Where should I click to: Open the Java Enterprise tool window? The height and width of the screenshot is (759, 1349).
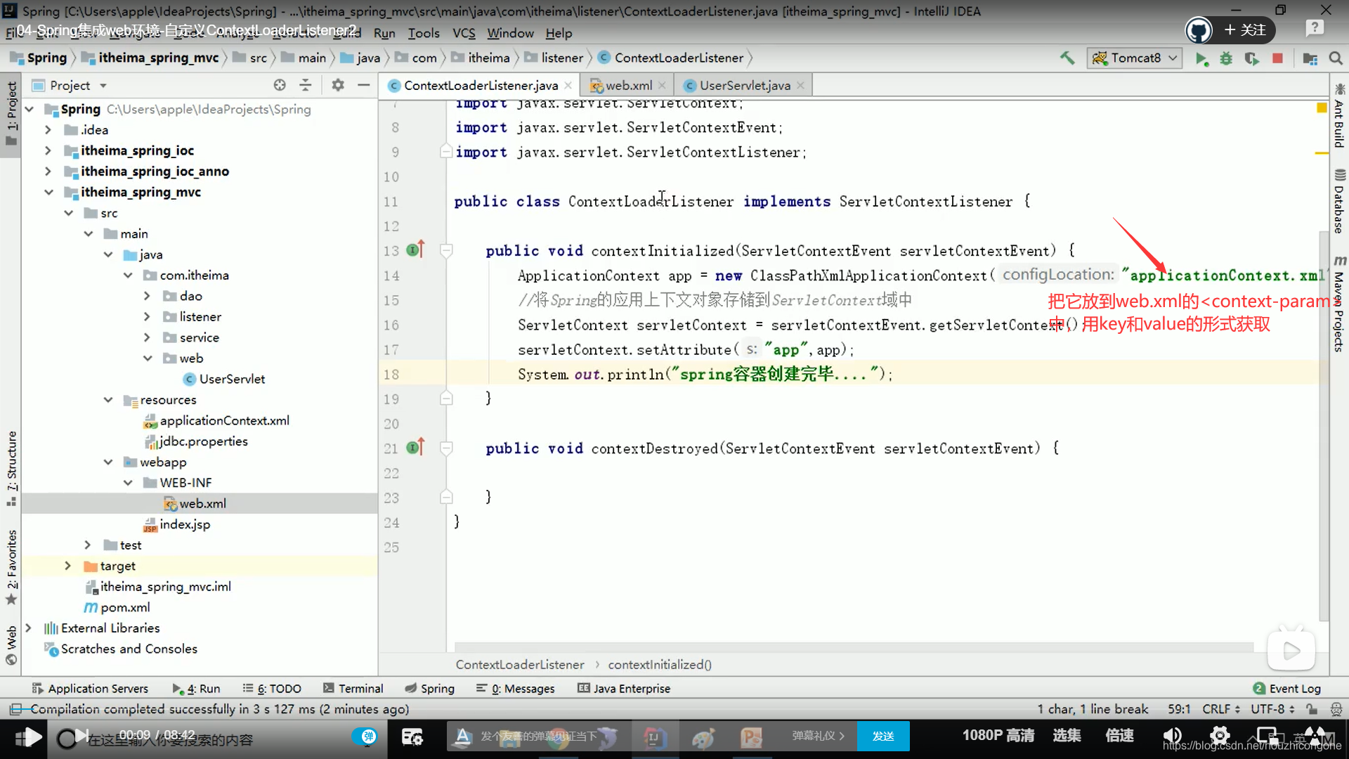click(624, 689)
